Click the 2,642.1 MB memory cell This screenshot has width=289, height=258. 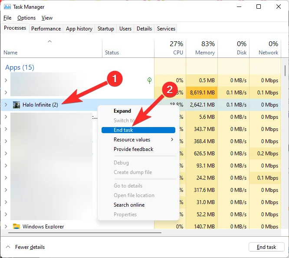(202, 105)
